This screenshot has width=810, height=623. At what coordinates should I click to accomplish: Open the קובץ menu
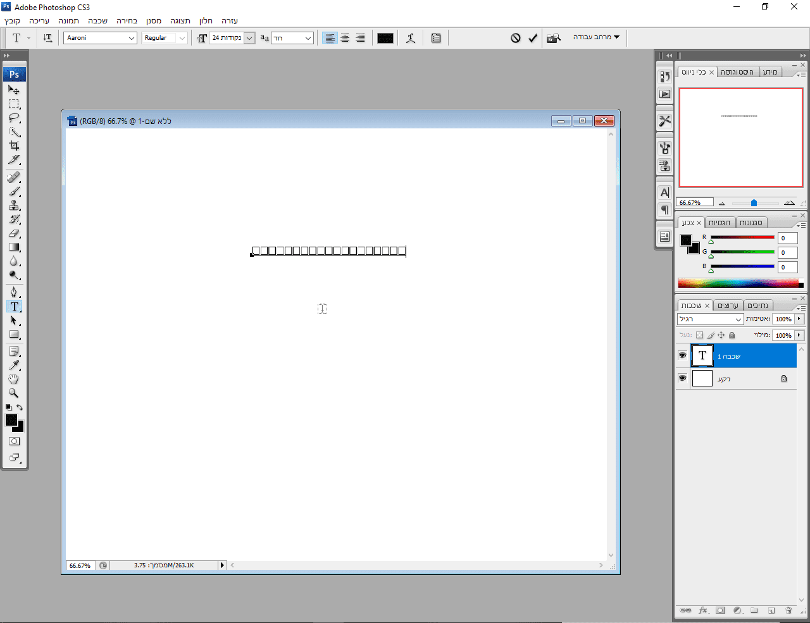point(12,21)
